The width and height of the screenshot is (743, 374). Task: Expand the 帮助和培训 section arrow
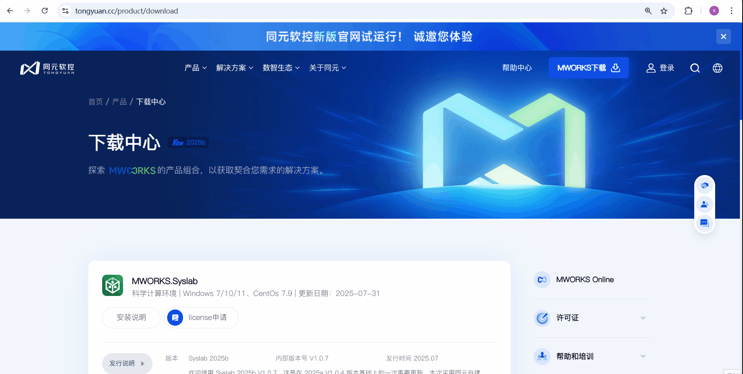tap(643, 357)
